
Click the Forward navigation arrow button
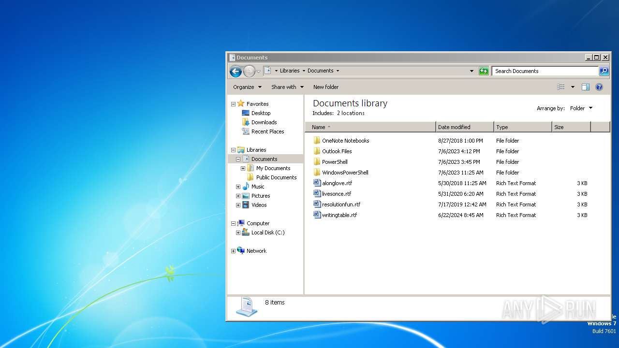[249, 71]
